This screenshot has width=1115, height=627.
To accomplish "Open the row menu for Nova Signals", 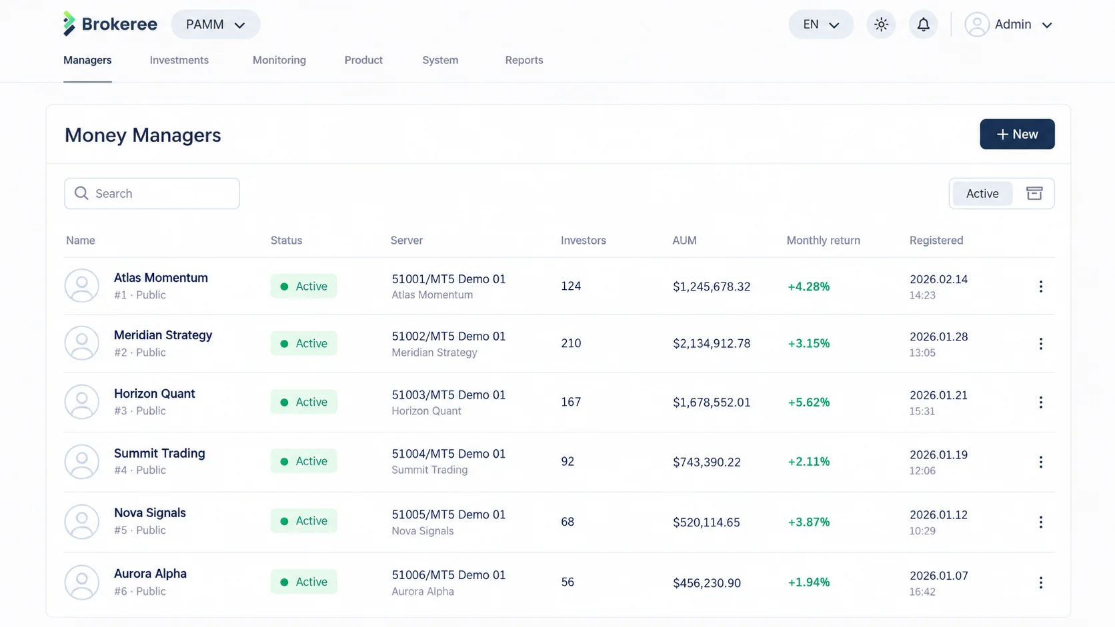I will (x=1040, y=522).
